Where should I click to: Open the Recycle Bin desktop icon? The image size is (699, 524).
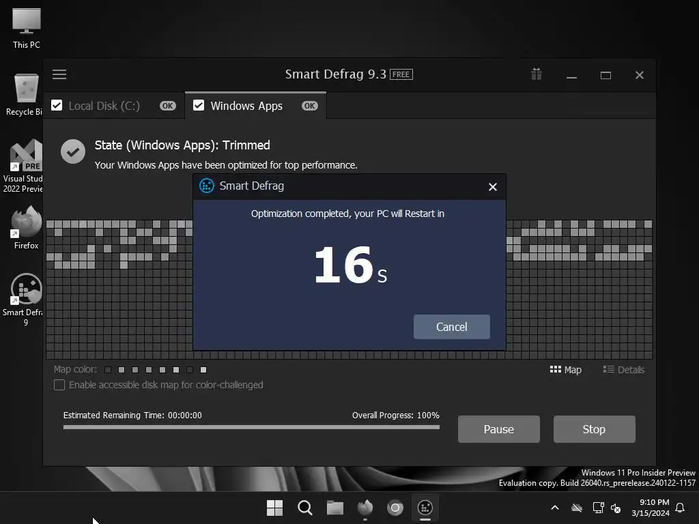click(25, 95)
